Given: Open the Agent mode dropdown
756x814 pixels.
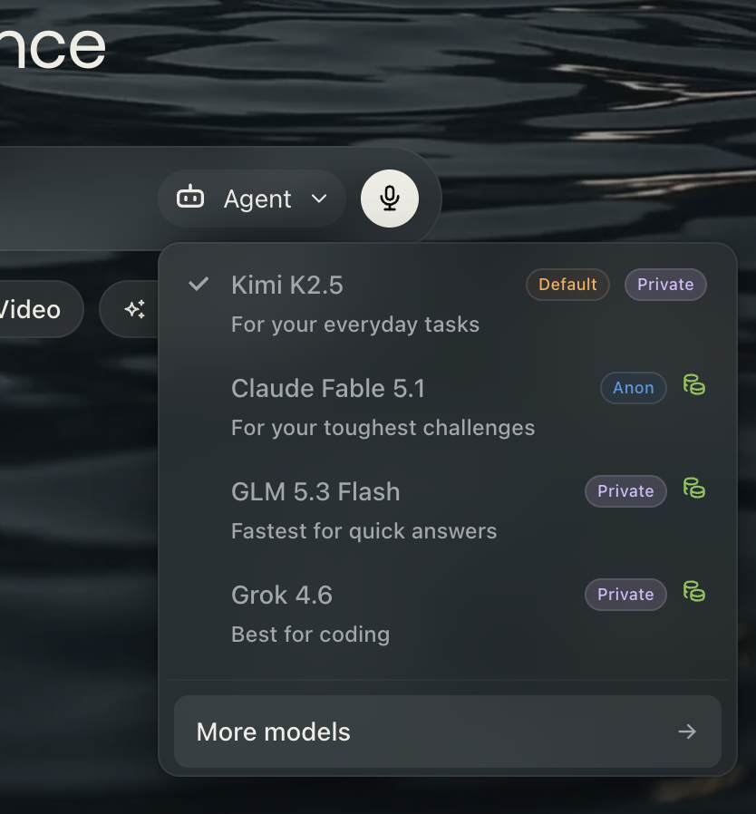Looking at the screenshot, I should point(252,199).
